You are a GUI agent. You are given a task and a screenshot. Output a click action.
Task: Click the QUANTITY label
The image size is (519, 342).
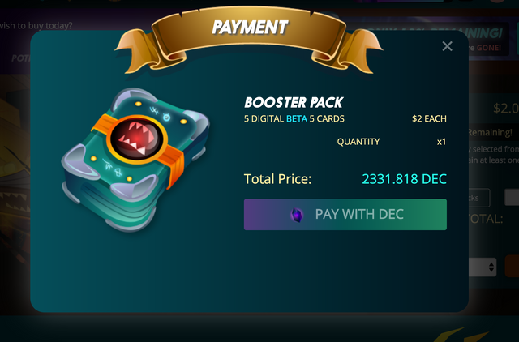click(358, 142)
